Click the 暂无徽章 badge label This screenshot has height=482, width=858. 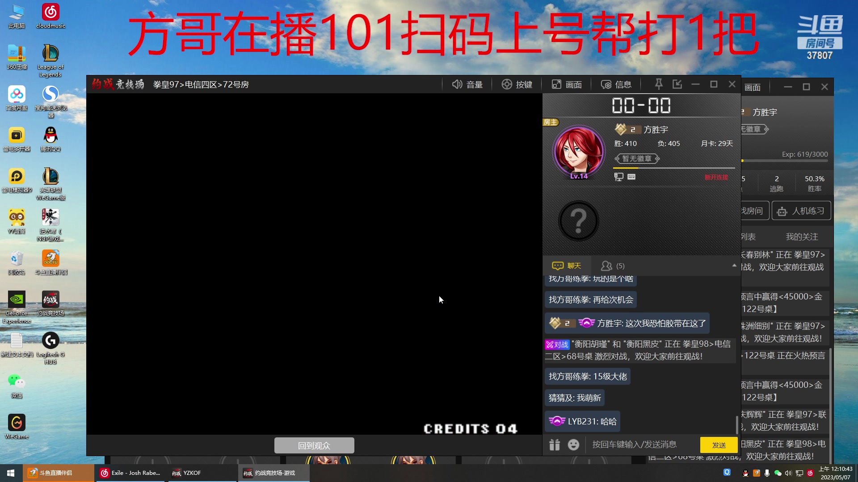(637, 158)
